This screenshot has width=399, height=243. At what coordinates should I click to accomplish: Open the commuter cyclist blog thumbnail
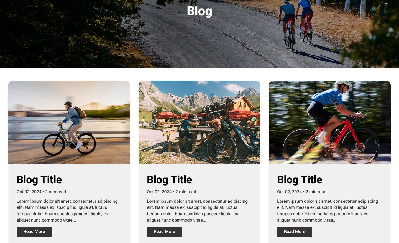click(x=69, y=122)
